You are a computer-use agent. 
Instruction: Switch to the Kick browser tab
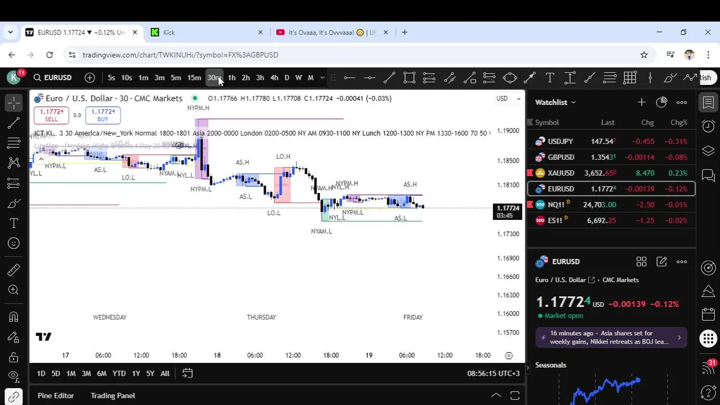click(206, 33)
